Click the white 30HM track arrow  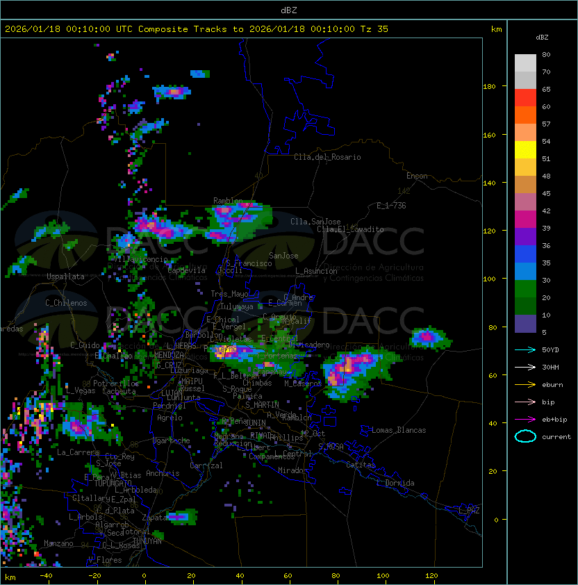point(525,367)
